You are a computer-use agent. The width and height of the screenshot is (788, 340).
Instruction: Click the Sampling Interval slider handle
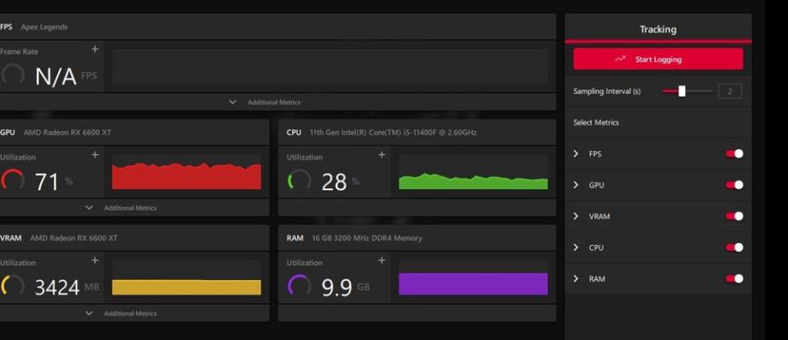point(682,91)
